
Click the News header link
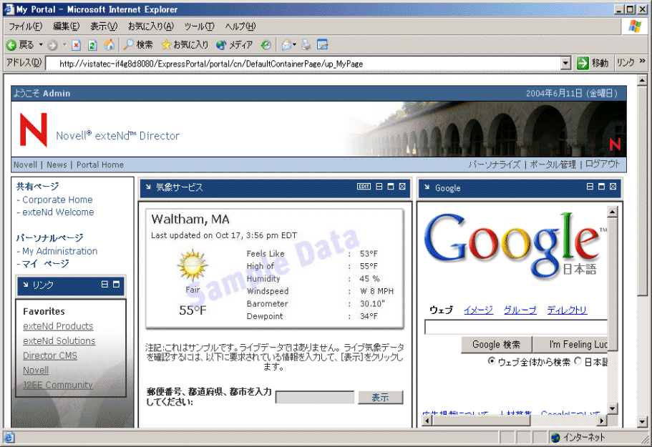(x=57, y=164)
